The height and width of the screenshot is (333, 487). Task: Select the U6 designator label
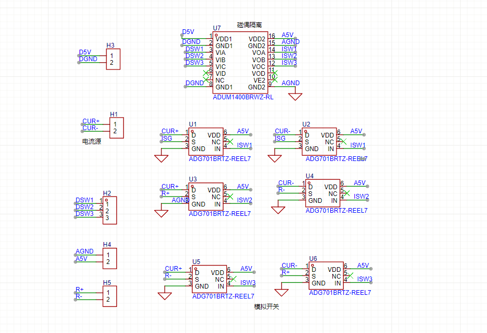click(x=313, y=259)
